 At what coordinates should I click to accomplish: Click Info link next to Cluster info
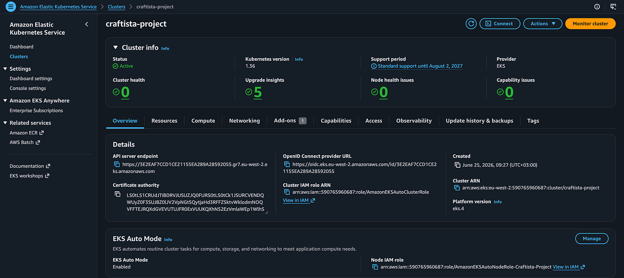[x=165, y=48]
